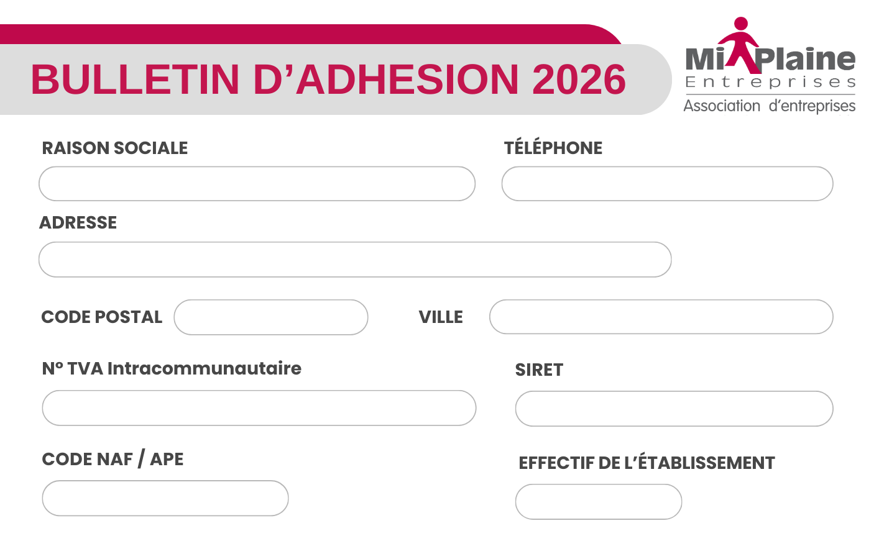Select the Adresse input field
The width and height of the screenshot is (879, 536).
point(355,260)
